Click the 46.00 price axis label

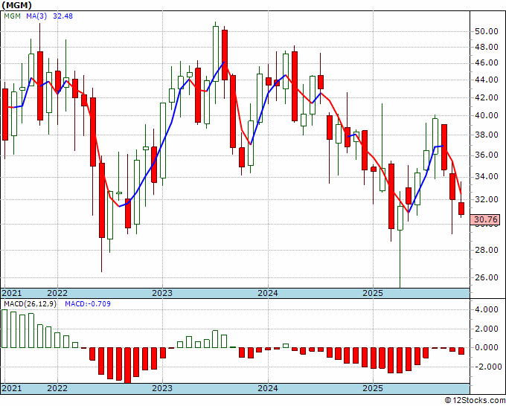pyautogui.click(x=486, y=63)
